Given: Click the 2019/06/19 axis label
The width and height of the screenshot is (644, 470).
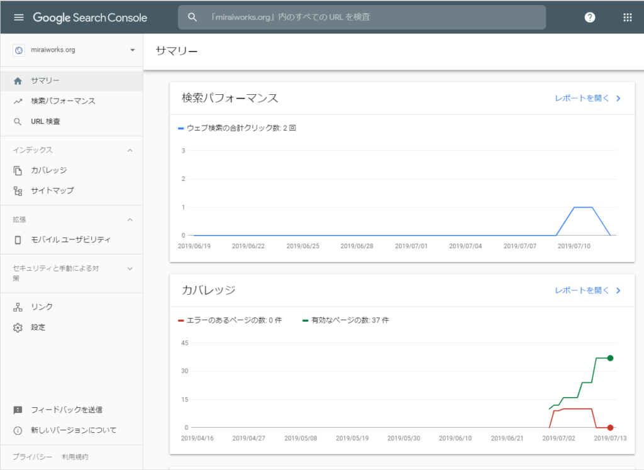Looking at the screenshot, I should (194, 246).
